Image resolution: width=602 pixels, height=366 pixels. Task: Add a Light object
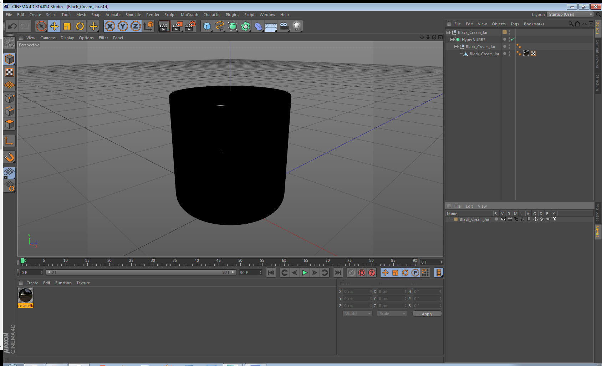[x=297, y=26]
